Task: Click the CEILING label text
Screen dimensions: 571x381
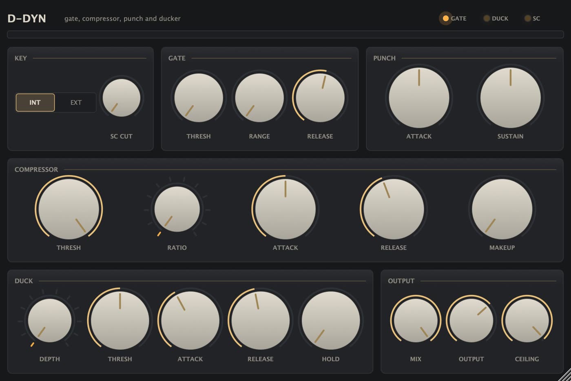Action: tap(527, 359)
